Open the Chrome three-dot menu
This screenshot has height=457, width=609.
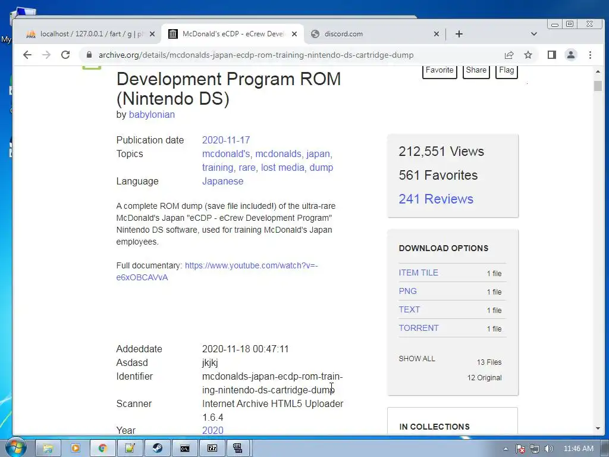(590, 55)
